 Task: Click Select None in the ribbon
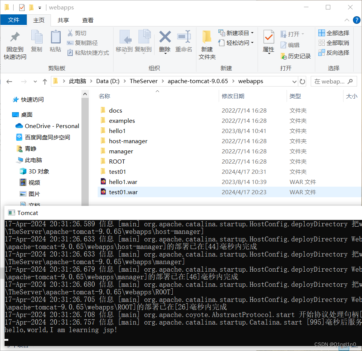333,43
